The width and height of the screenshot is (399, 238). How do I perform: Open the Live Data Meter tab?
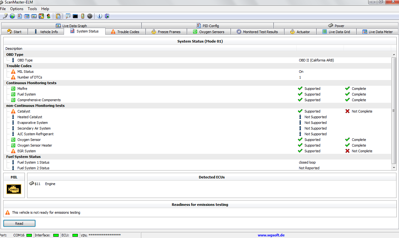[x=377, y=32]
